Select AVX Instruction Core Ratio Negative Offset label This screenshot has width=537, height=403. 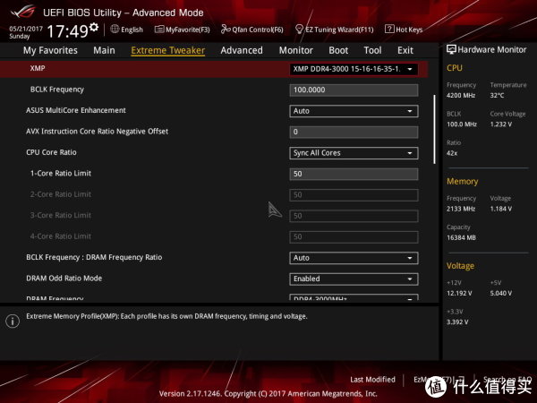(97, 132)
